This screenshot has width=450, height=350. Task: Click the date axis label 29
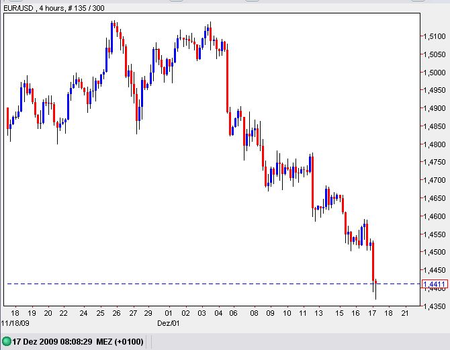148,313
